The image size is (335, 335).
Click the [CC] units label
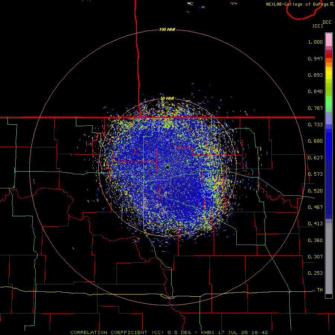point(318,26)
